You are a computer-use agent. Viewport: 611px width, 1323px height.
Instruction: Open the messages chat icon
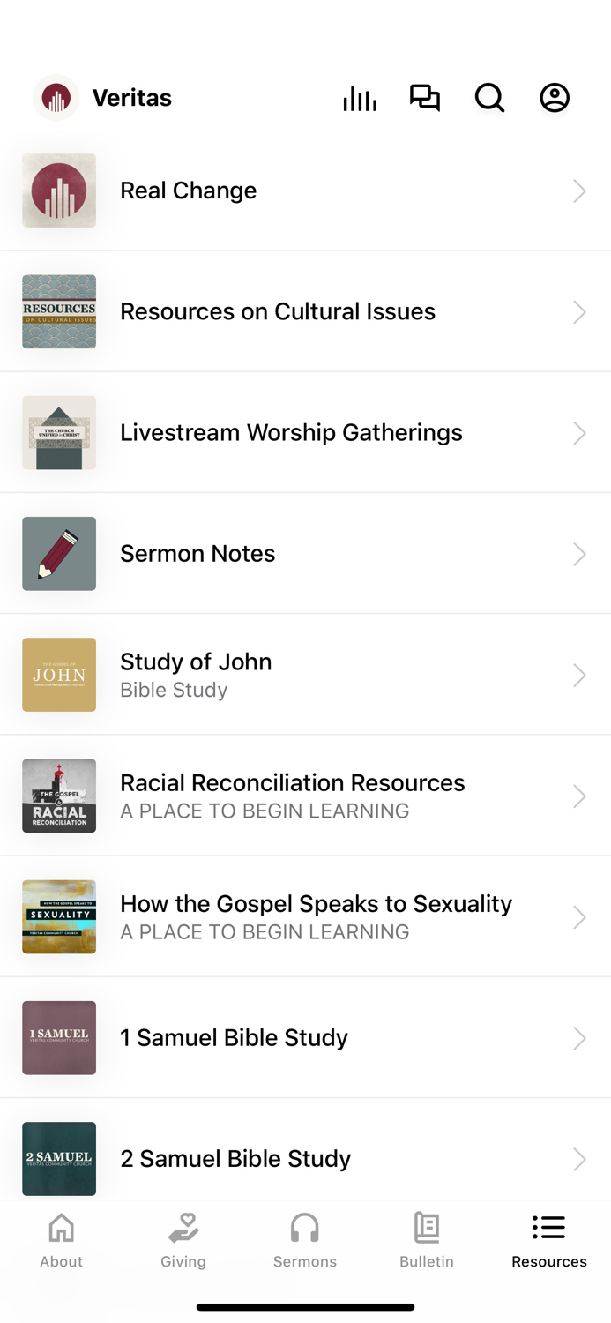tap(424, 98)
